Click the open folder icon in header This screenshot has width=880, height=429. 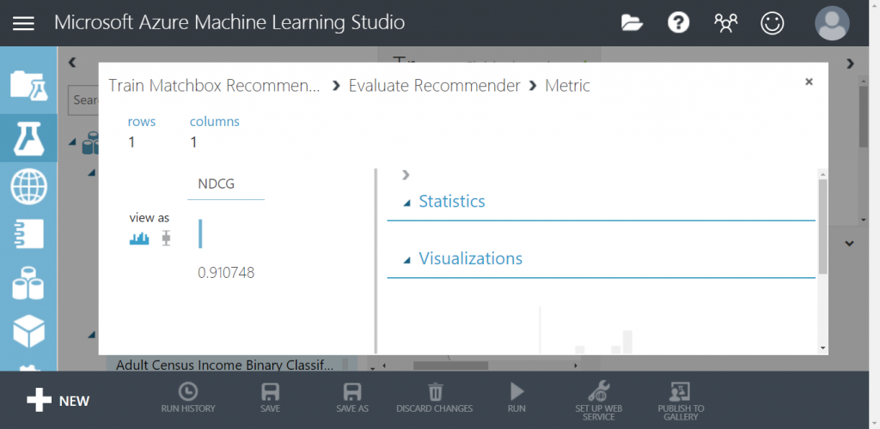[632, 23]
